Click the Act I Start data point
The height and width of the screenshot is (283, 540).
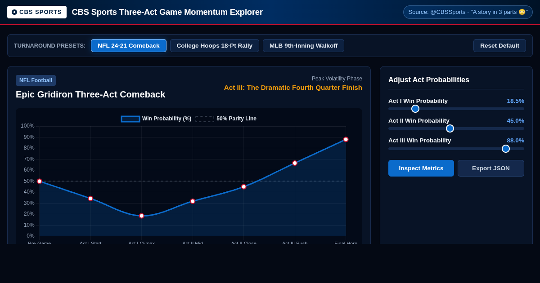pos(90,198)
